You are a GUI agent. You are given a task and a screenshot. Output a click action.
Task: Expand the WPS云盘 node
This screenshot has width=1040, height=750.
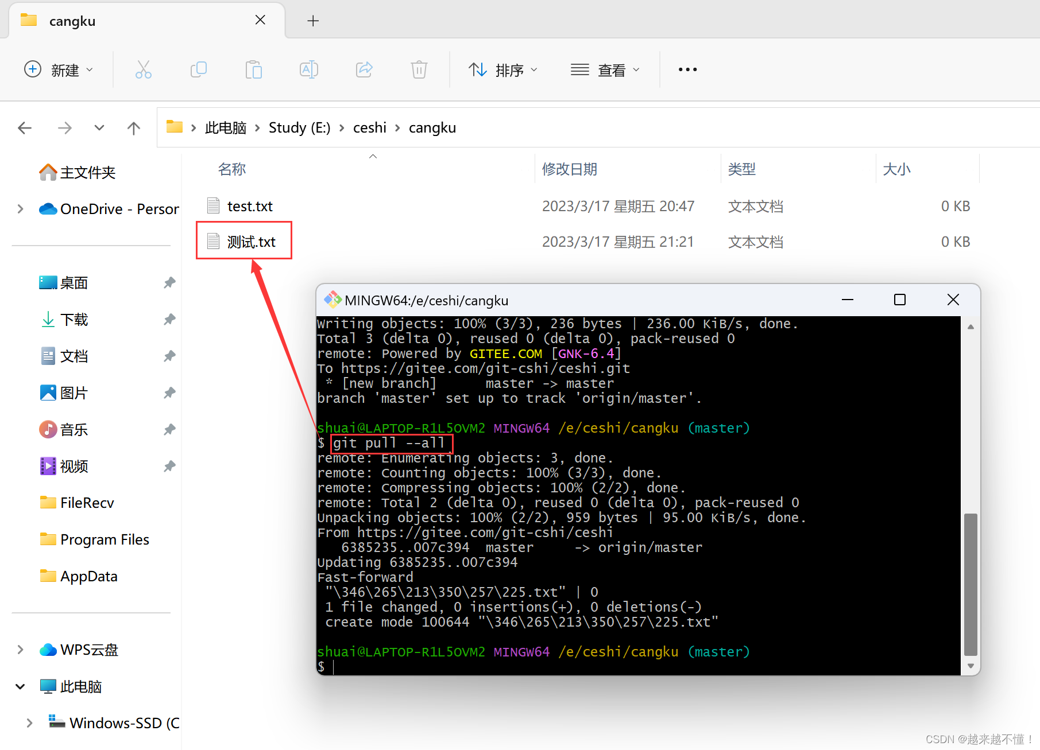pos(20,650)
